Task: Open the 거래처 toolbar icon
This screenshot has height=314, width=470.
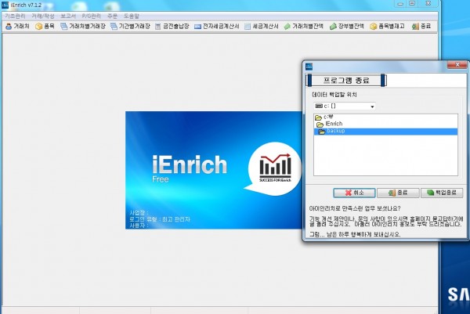Action: pyautogui.click(x=17, y=26)
